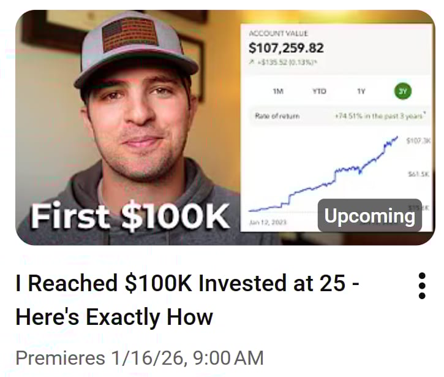
Task: Click the Rate of return row
Action: [340, 116]
